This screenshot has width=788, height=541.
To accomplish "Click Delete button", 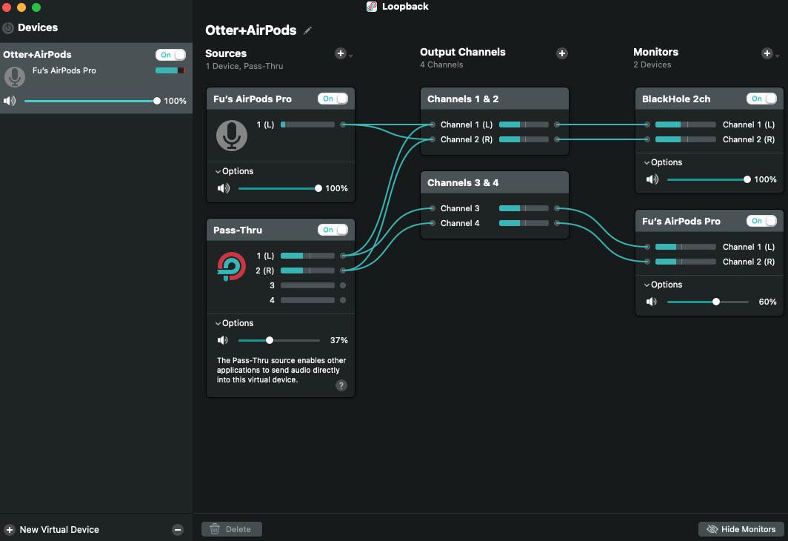I will 232,529.
